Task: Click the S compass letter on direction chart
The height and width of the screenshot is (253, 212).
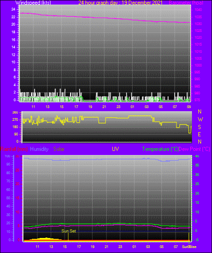Action: 199,127
